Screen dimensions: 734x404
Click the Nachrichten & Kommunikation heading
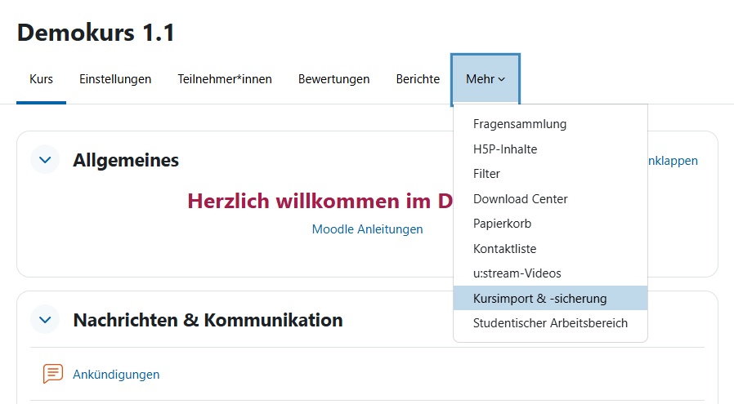coord(208,320)
